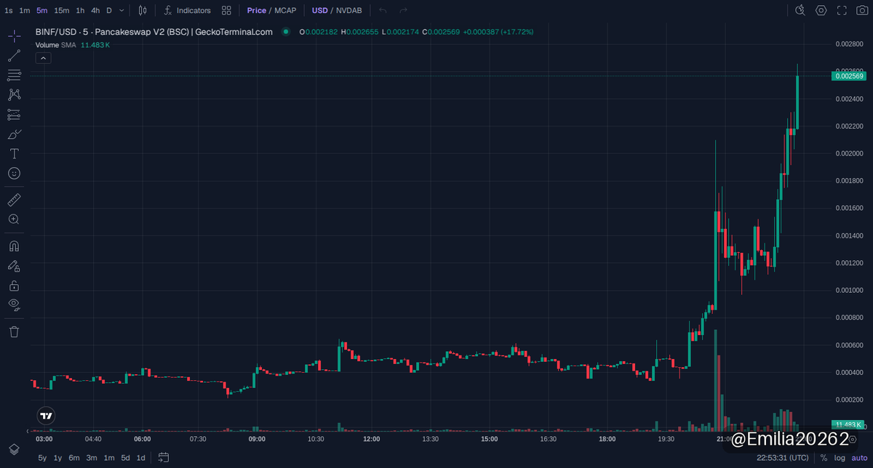873x468 pixels.
Task: Set the range to 1m at bottom
Action: pyautogui.click(x=109, y=458)
